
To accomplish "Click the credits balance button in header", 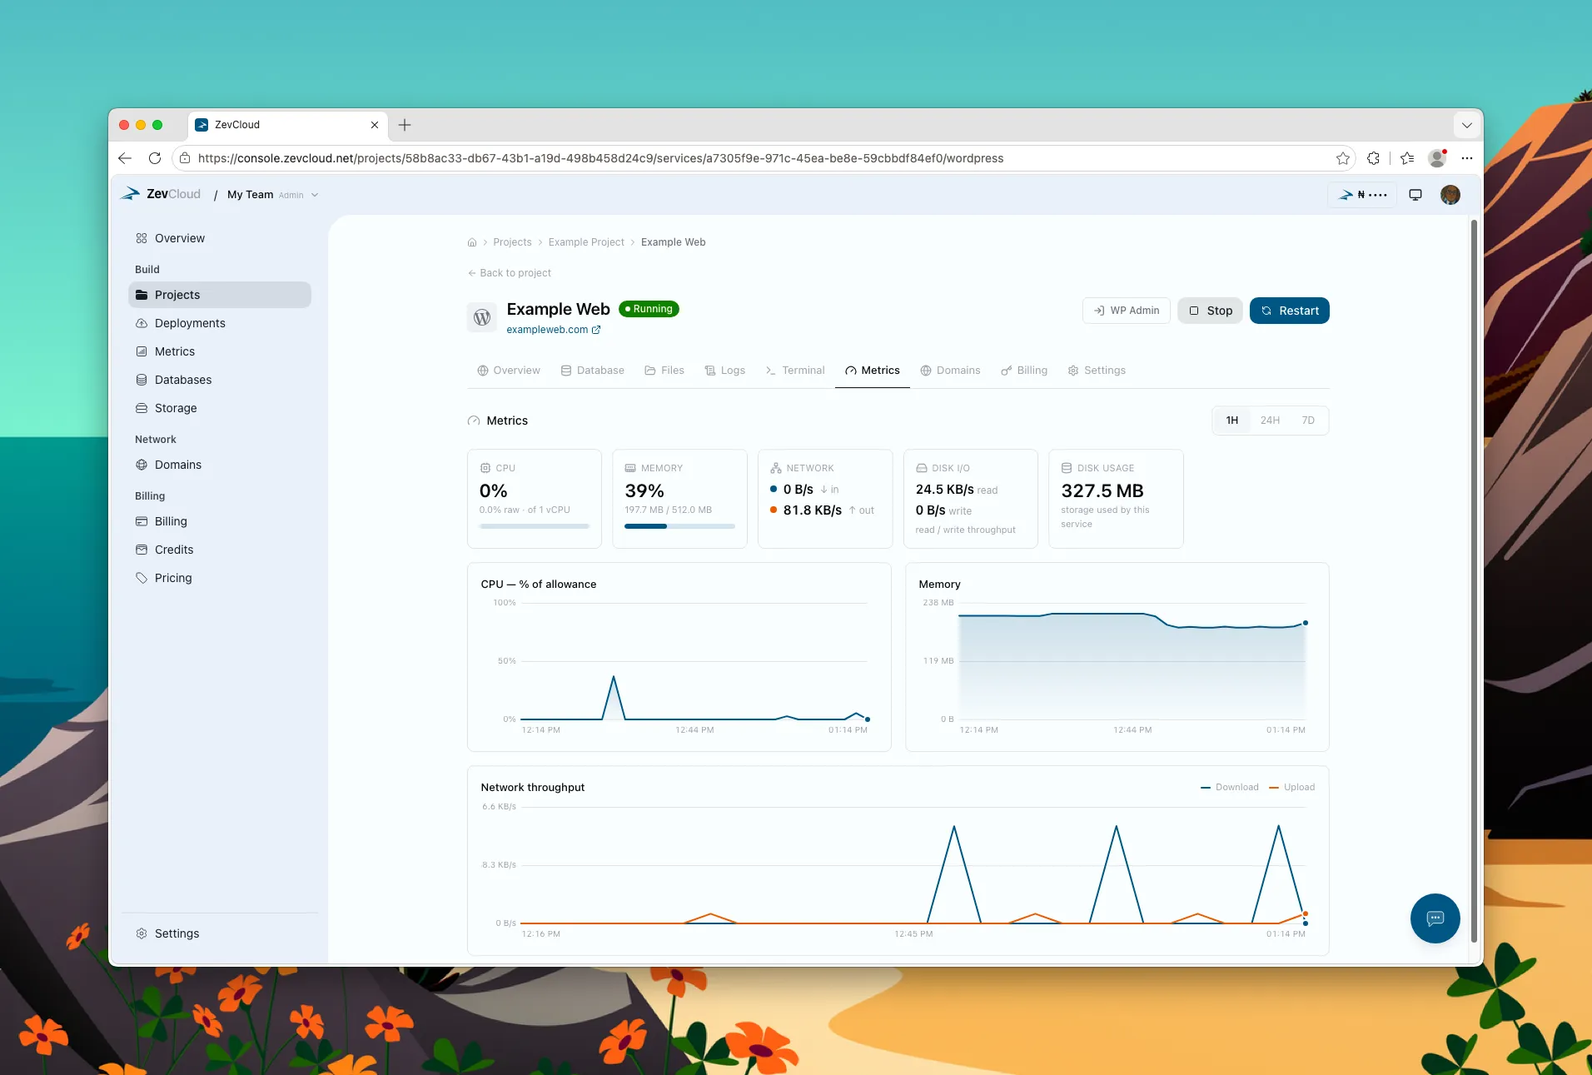I will [x=1362, y=195].
